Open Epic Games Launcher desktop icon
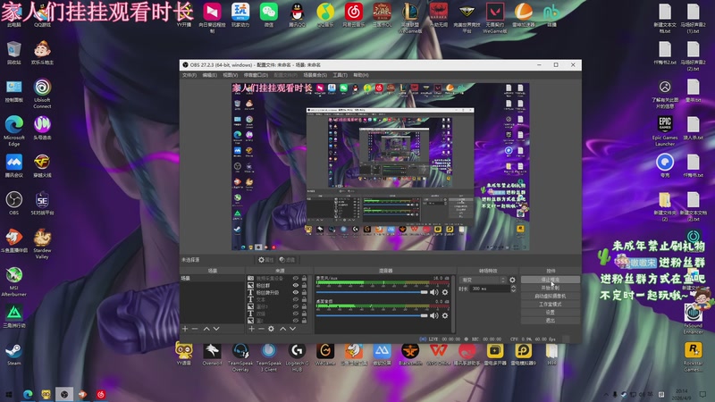Image resolution: width=715 pixels, height=402 pixels. point(665,130)
